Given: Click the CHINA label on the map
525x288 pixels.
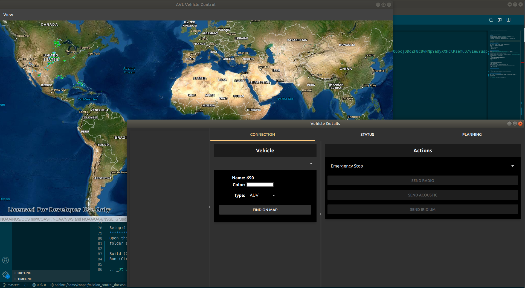Looking at the screenshot, I should 346,69.
